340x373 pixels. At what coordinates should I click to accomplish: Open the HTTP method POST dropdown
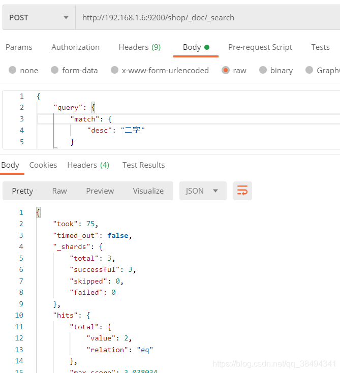[39, 18]
